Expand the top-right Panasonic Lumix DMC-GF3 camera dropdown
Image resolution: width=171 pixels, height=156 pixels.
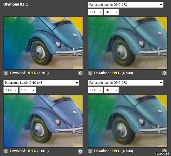point(126,5)
